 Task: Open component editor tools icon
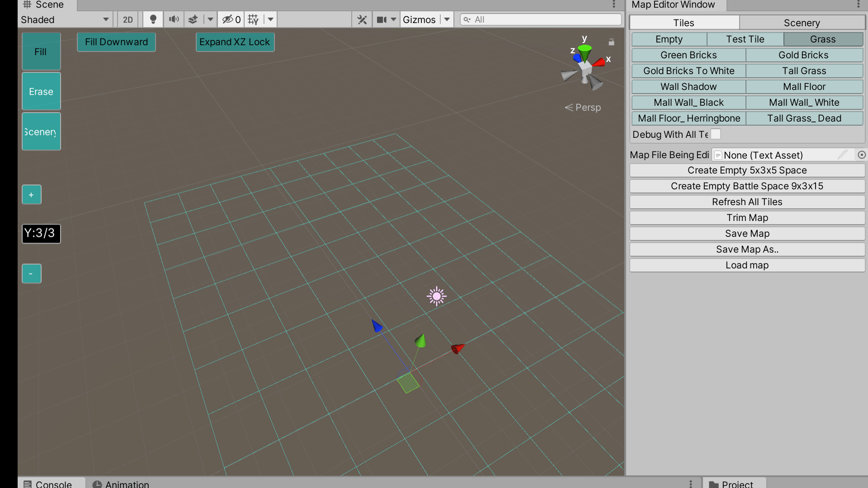(362, 19)
